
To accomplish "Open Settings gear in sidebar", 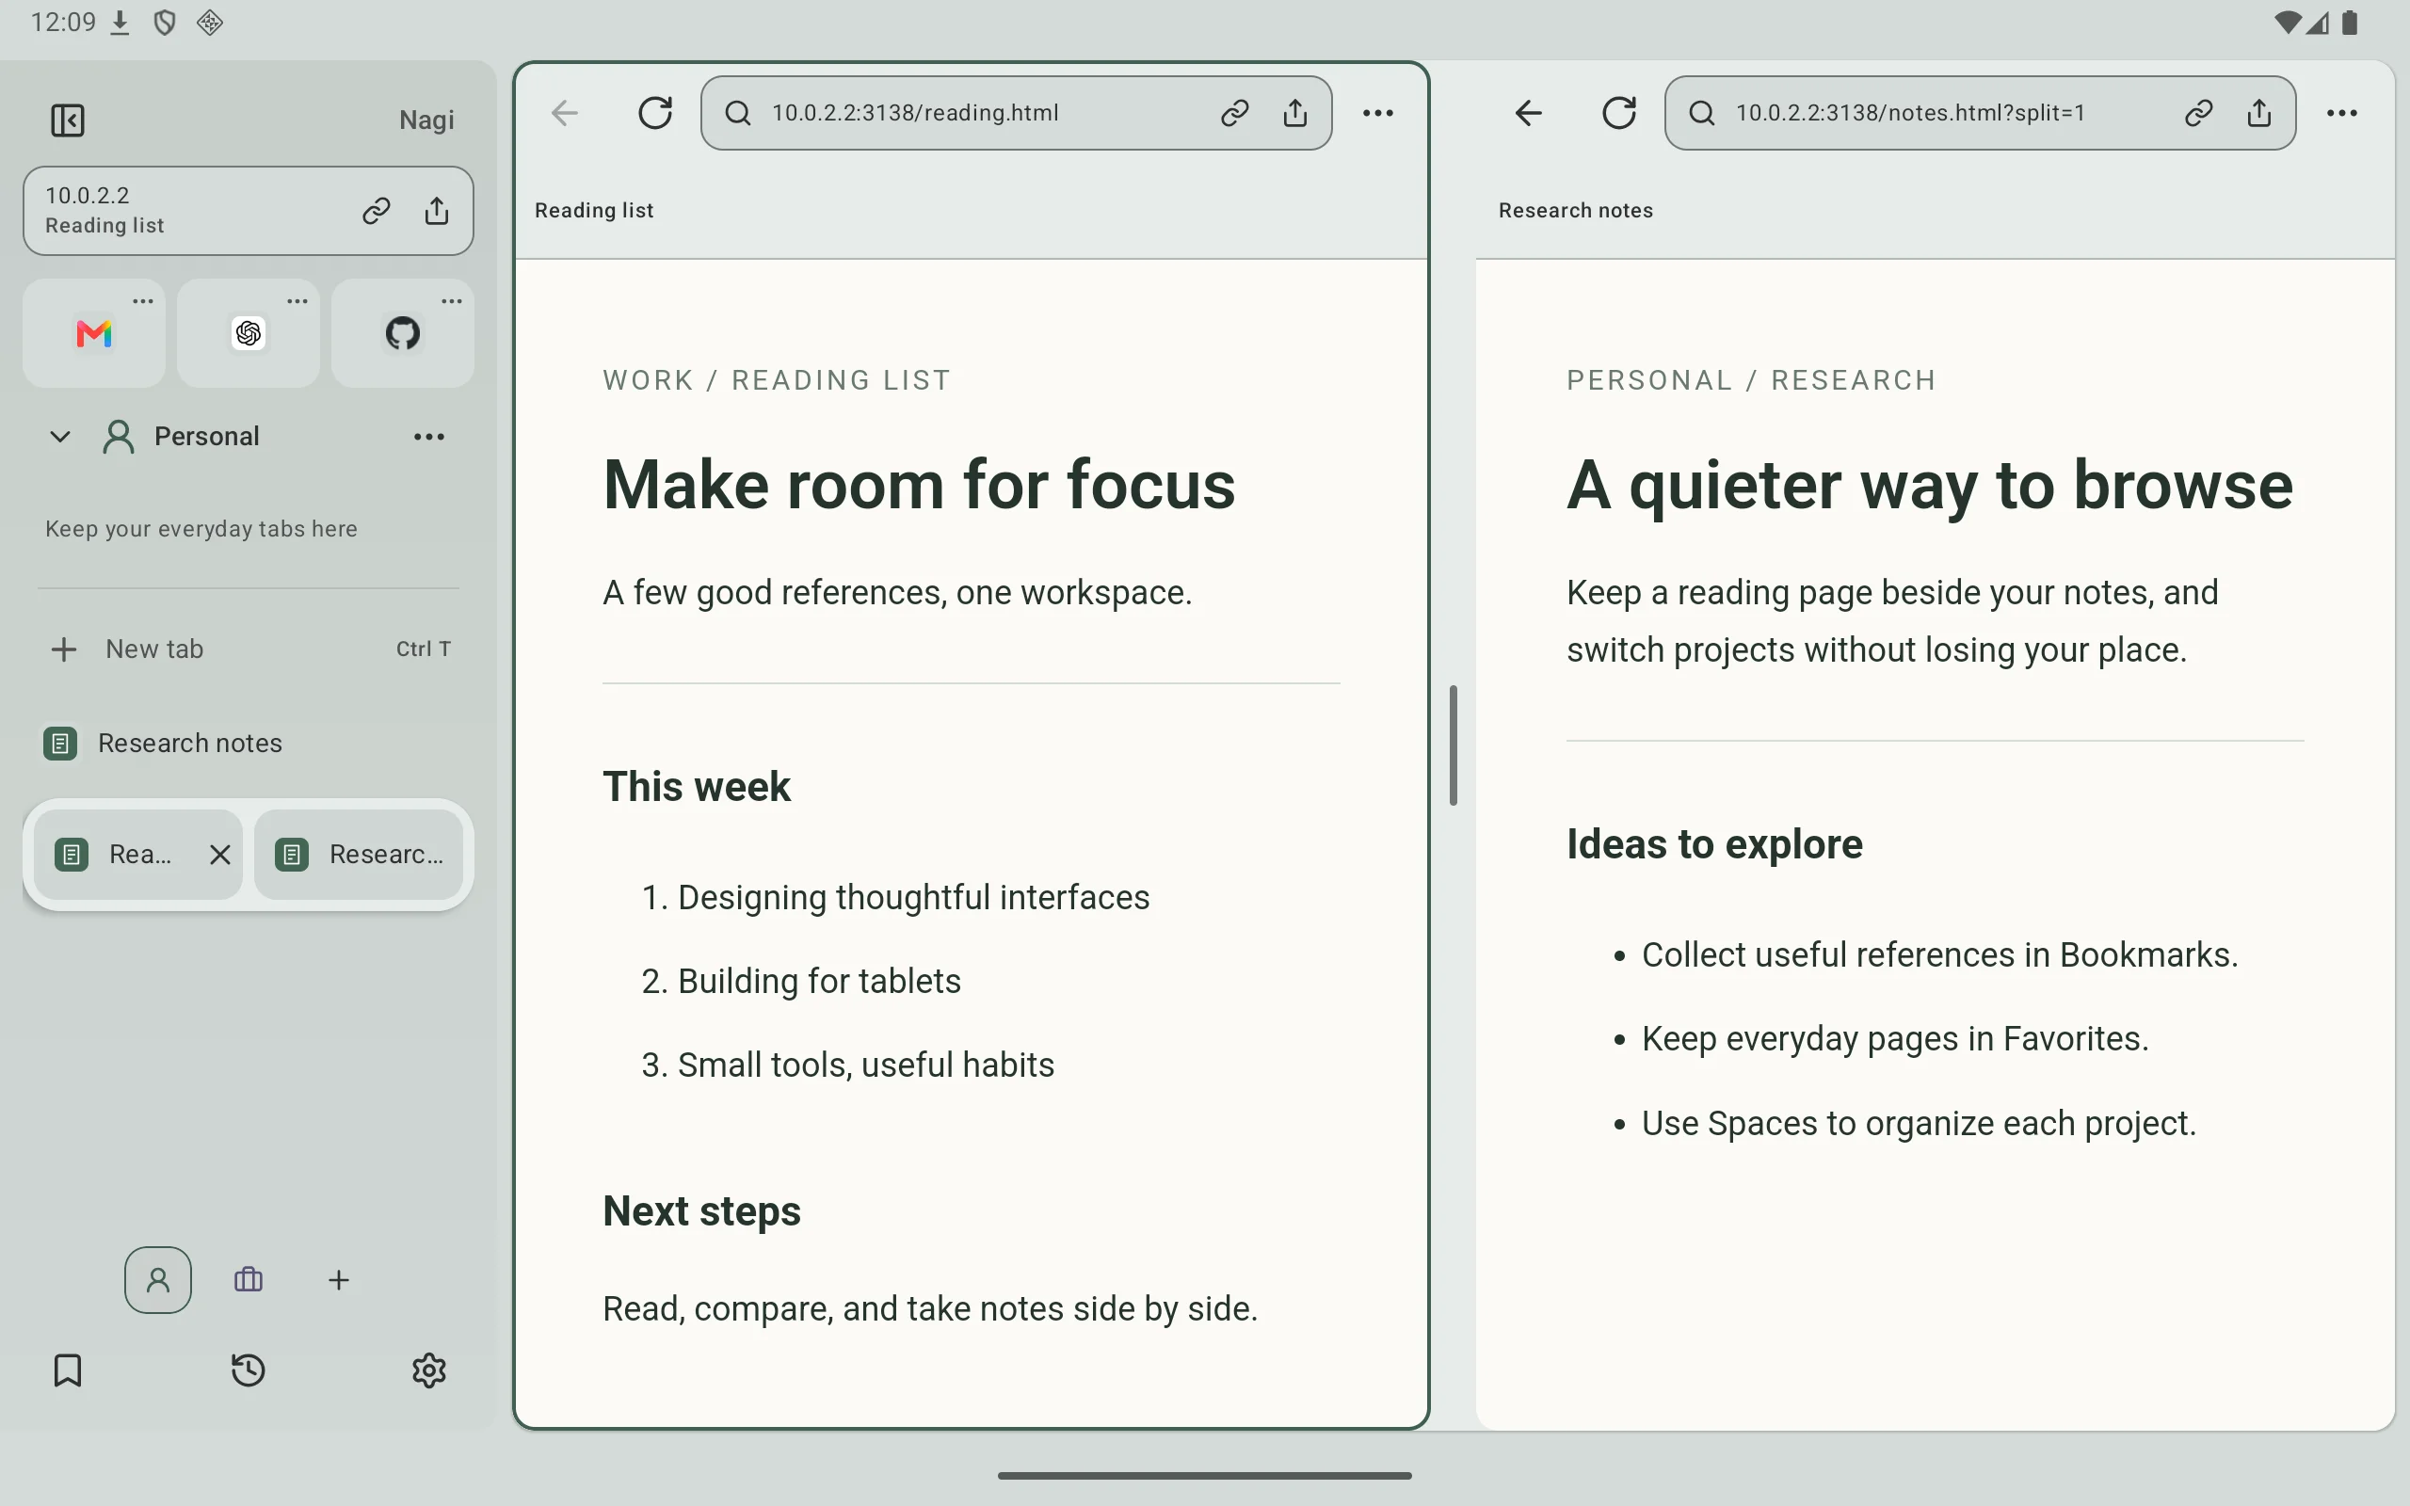I will (429, 1370).
